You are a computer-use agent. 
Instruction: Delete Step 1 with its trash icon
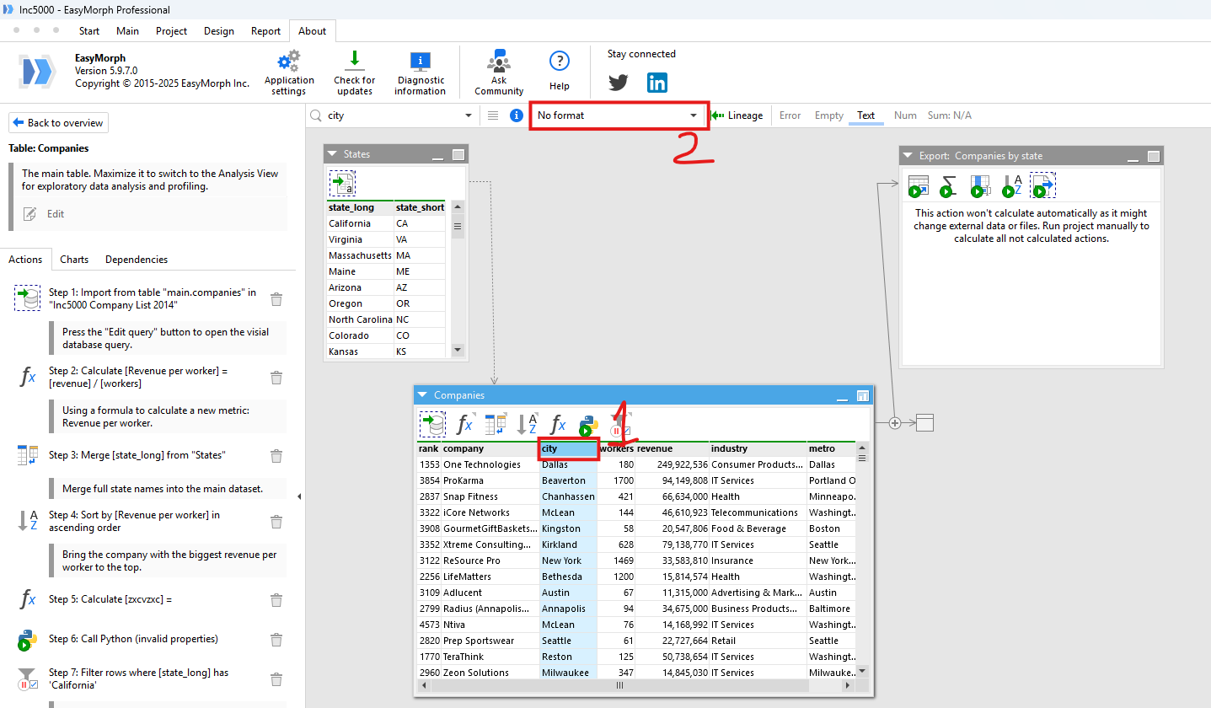[x=276, y=298]
